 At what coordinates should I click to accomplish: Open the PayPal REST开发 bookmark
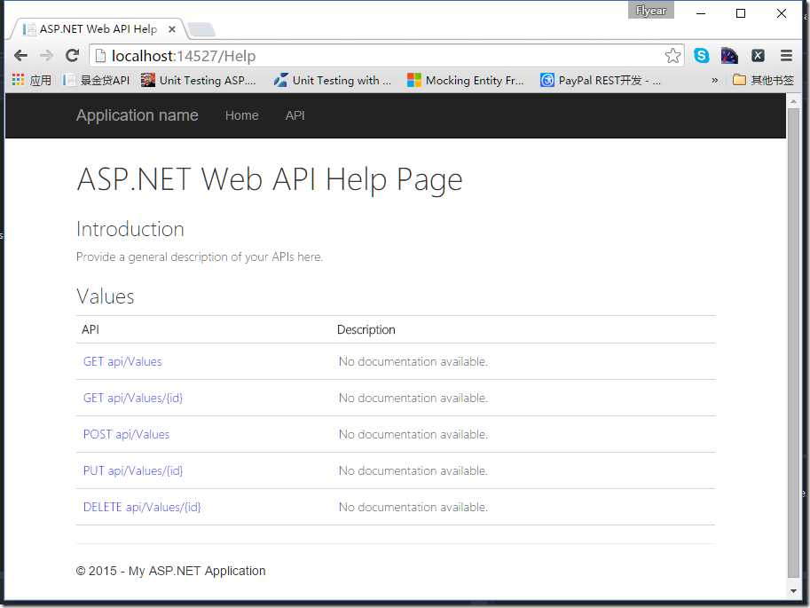point(601,80)
